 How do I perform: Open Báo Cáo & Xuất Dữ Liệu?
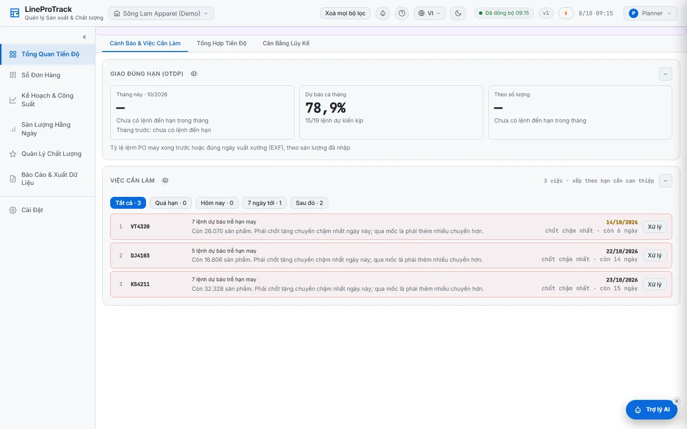point(48,178)
